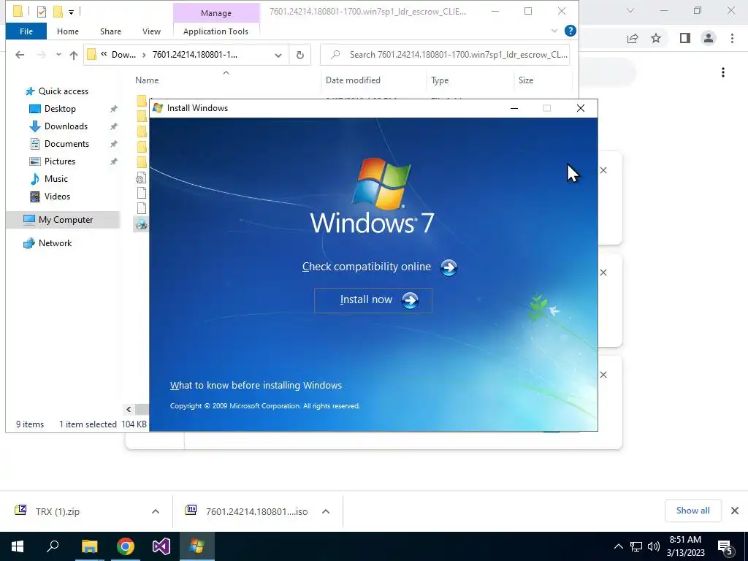Expand TRX (1).zip download options
This screenshot has width=748, height=561.
pos(156,511)
